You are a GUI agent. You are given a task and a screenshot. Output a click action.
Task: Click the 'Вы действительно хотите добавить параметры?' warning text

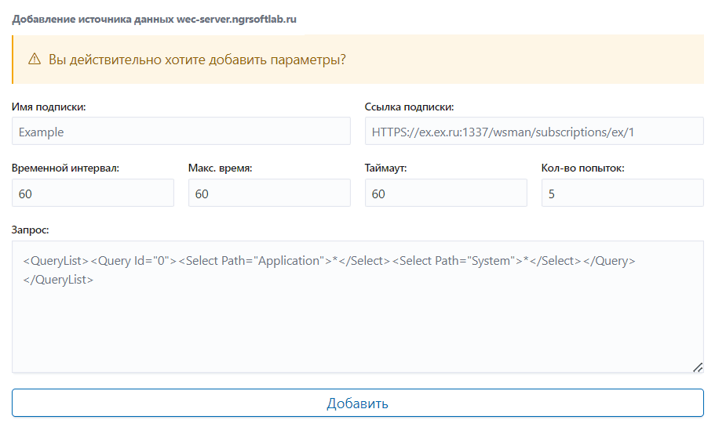[197, 60]
